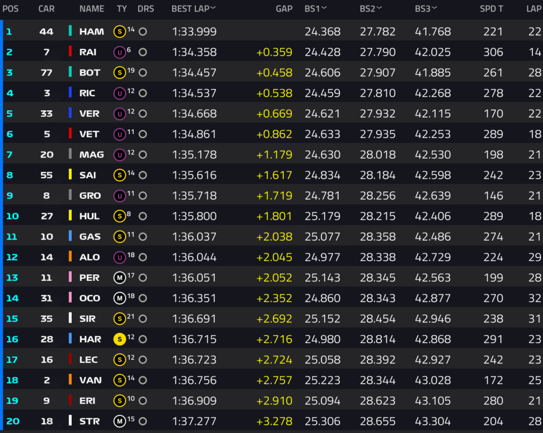Click Perez's medium tyre icon
Viewport: 543px width, 433px height.
(x=120, y=278)
